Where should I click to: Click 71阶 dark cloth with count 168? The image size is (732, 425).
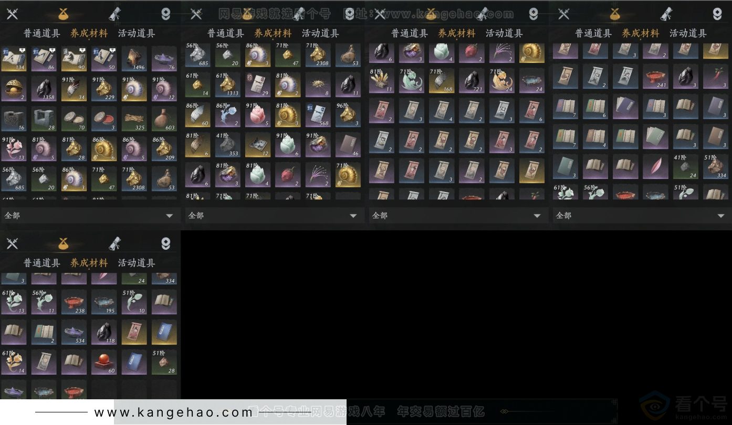coord(442,81)
